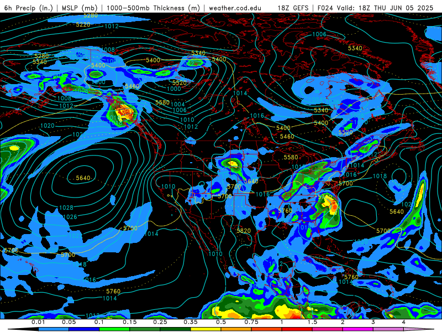The height and width of the screenshot is (332, 442).
Task: Click the '1000-500mb Thickness (m)' header label
Action: pos(153,8)
